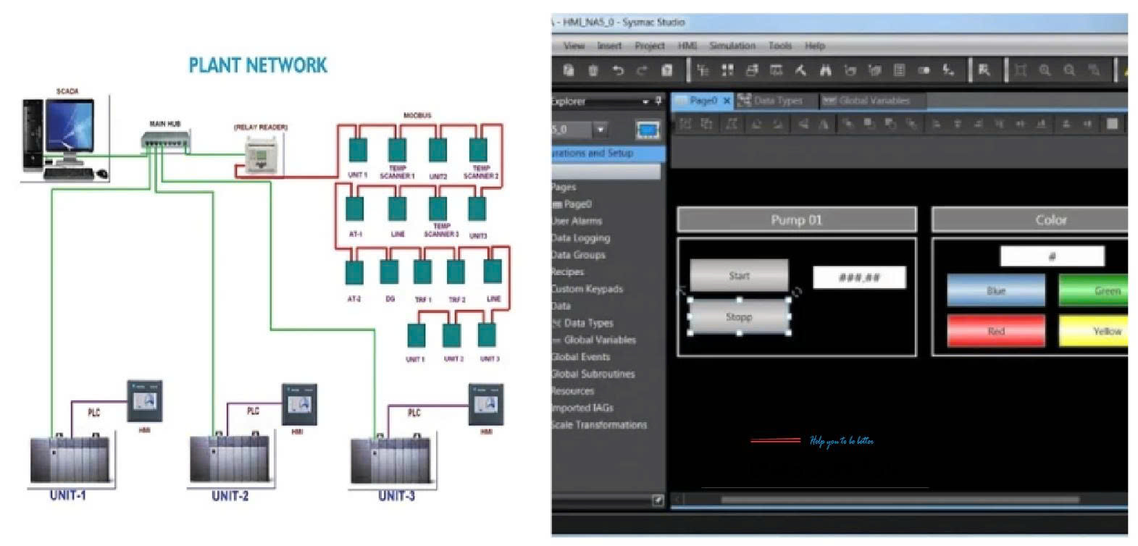The image size is (1138, 546).
Task: Click the Red color button
Action: 996,331
